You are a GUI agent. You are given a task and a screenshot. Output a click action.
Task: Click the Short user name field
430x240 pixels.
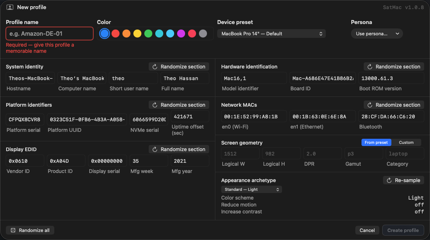coord(133,78)
